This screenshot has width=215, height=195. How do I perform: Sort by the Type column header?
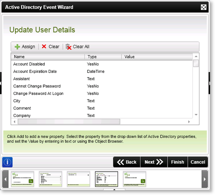[x=103, y=57]
